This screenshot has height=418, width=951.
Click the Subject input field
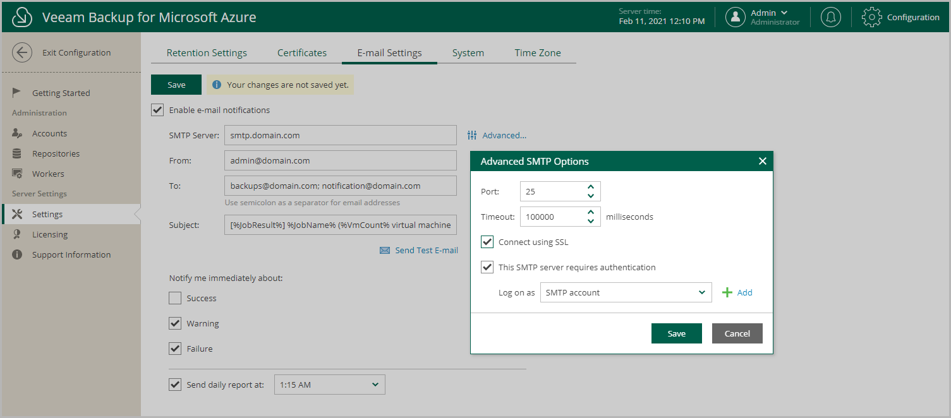[340, 225]
